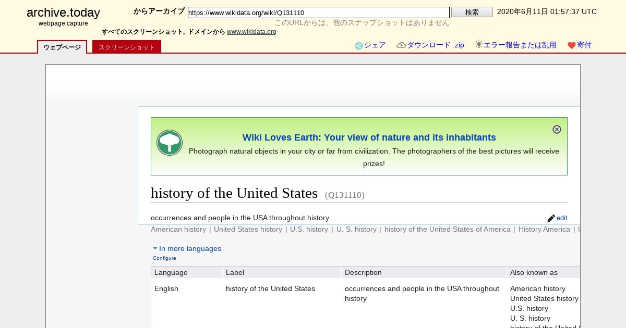Image resolution: width=626 pixels, height=328 pixels.
Task: Click the heart donate icon
Action: point(571,46)
